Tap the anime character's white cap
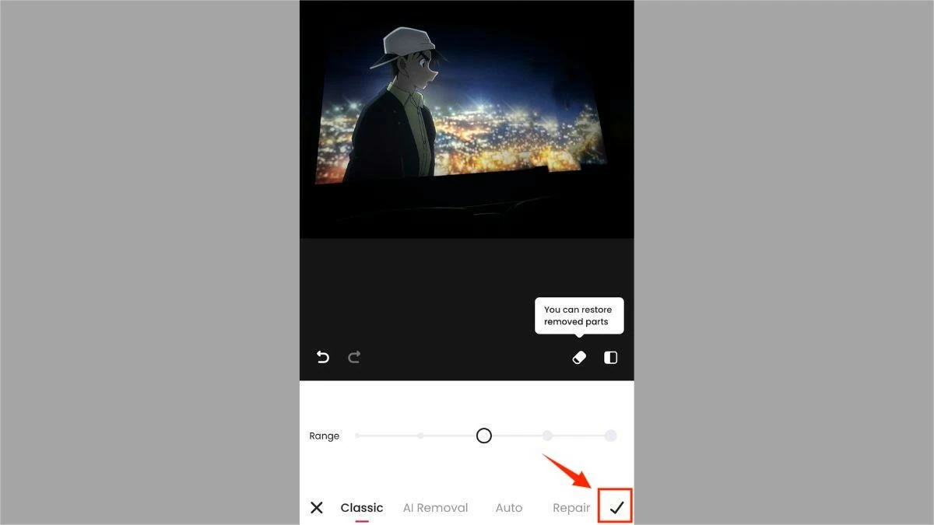The image size is (934, 525). (x=405, y=47)
